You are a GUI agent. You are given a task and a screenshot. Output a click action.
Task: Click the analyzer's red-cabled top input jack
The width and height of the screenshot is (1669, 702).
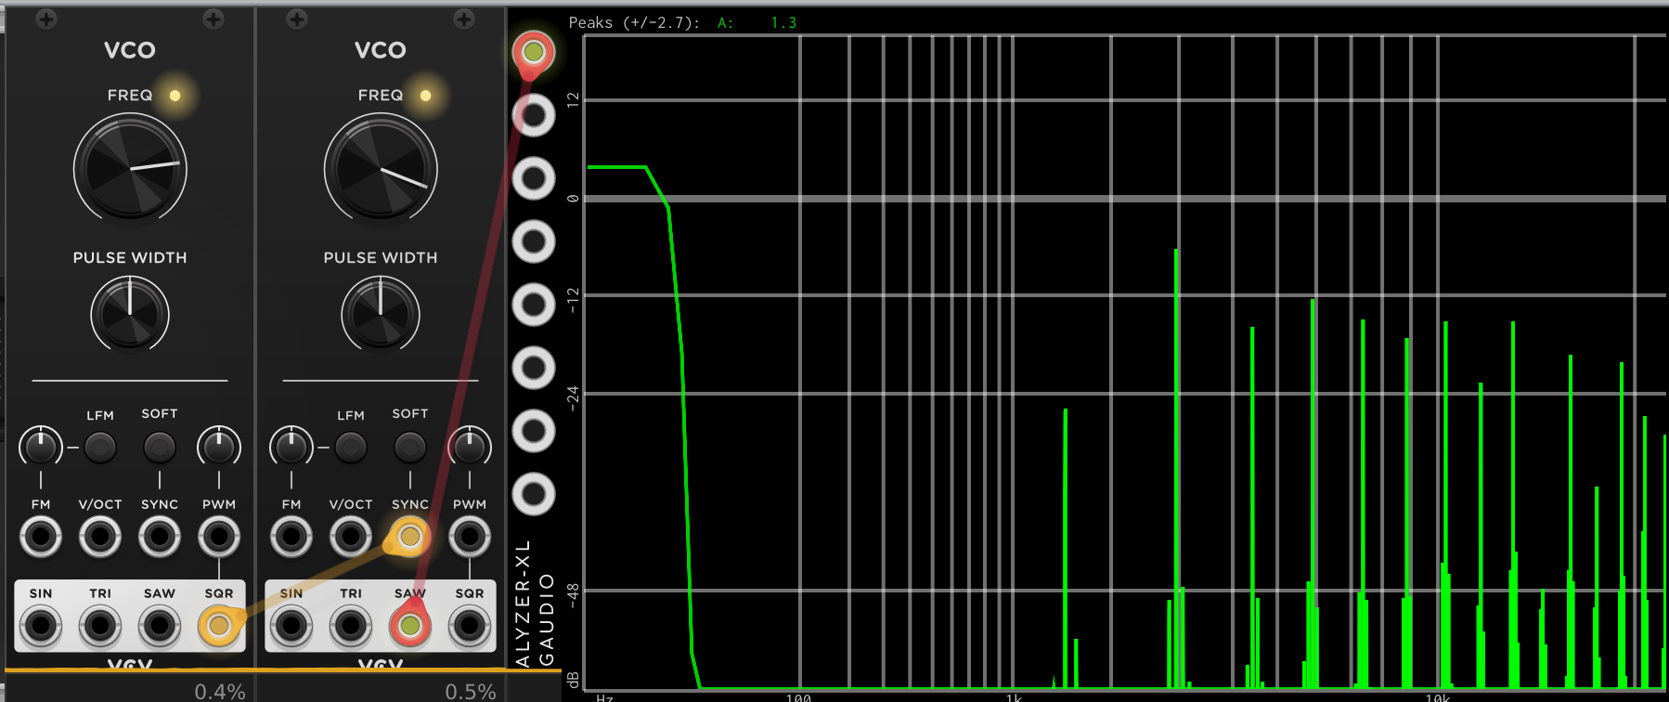click(534, 52)
